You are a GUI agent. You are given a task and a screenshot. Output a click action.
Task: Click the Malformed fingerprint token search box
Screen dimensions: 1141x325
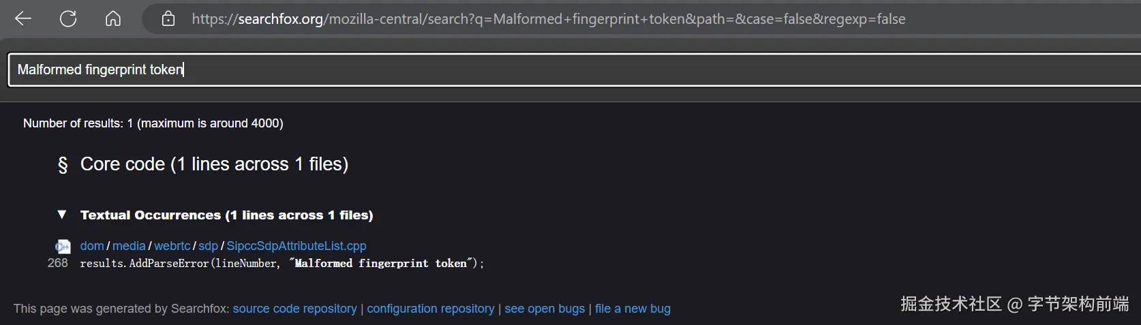point(545,69)
